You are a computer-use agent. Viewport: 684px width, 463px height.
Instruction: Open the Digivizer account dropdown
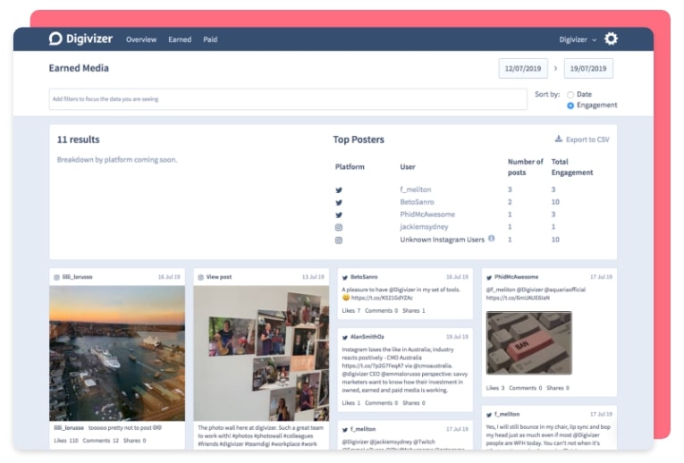point(578,39)
